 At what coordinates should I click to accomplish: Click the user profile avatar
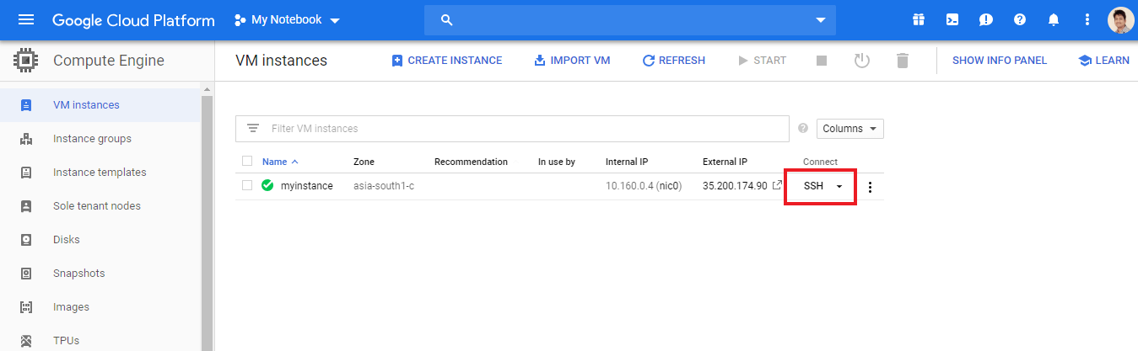pos(1121,19)
